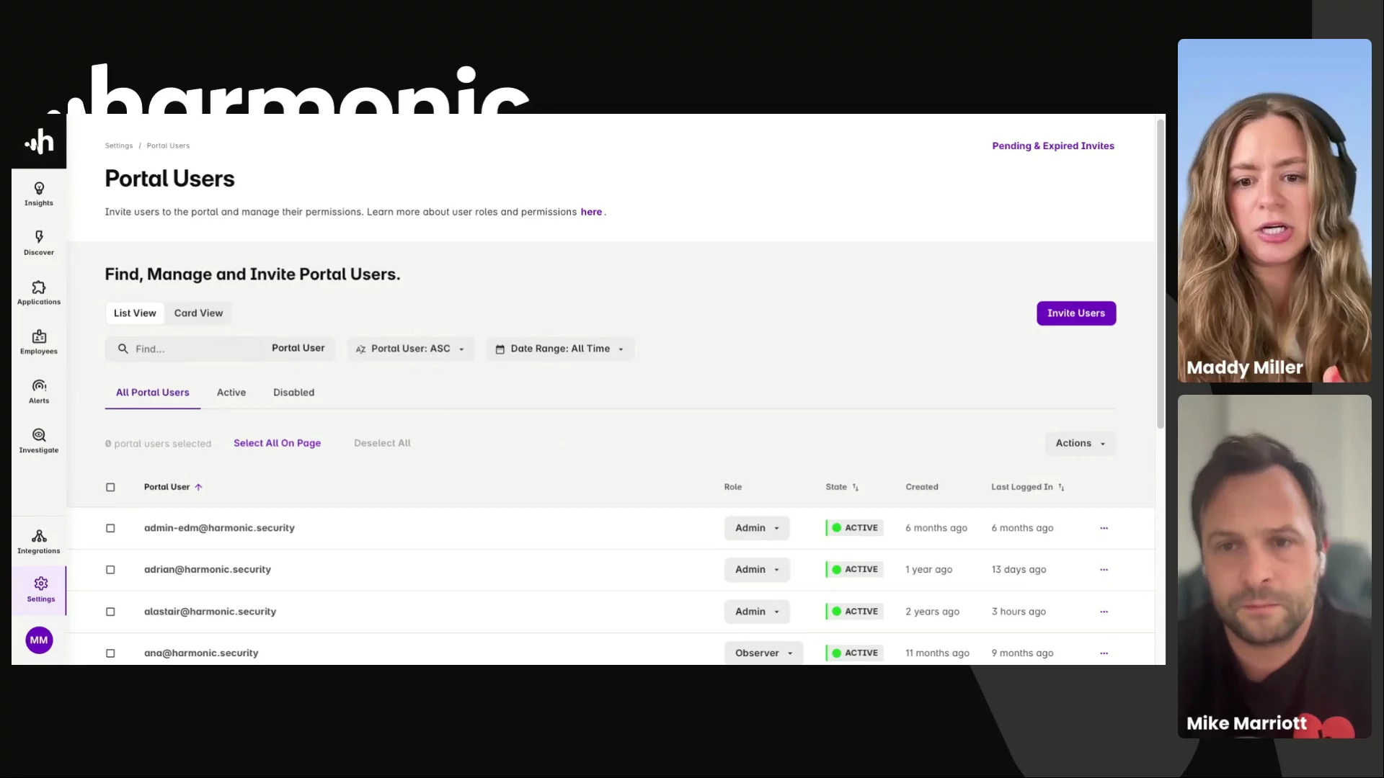This screenshot has width=1384, height=778.
Task: Click the alastair@harmonic.security email
Action: 210,612
